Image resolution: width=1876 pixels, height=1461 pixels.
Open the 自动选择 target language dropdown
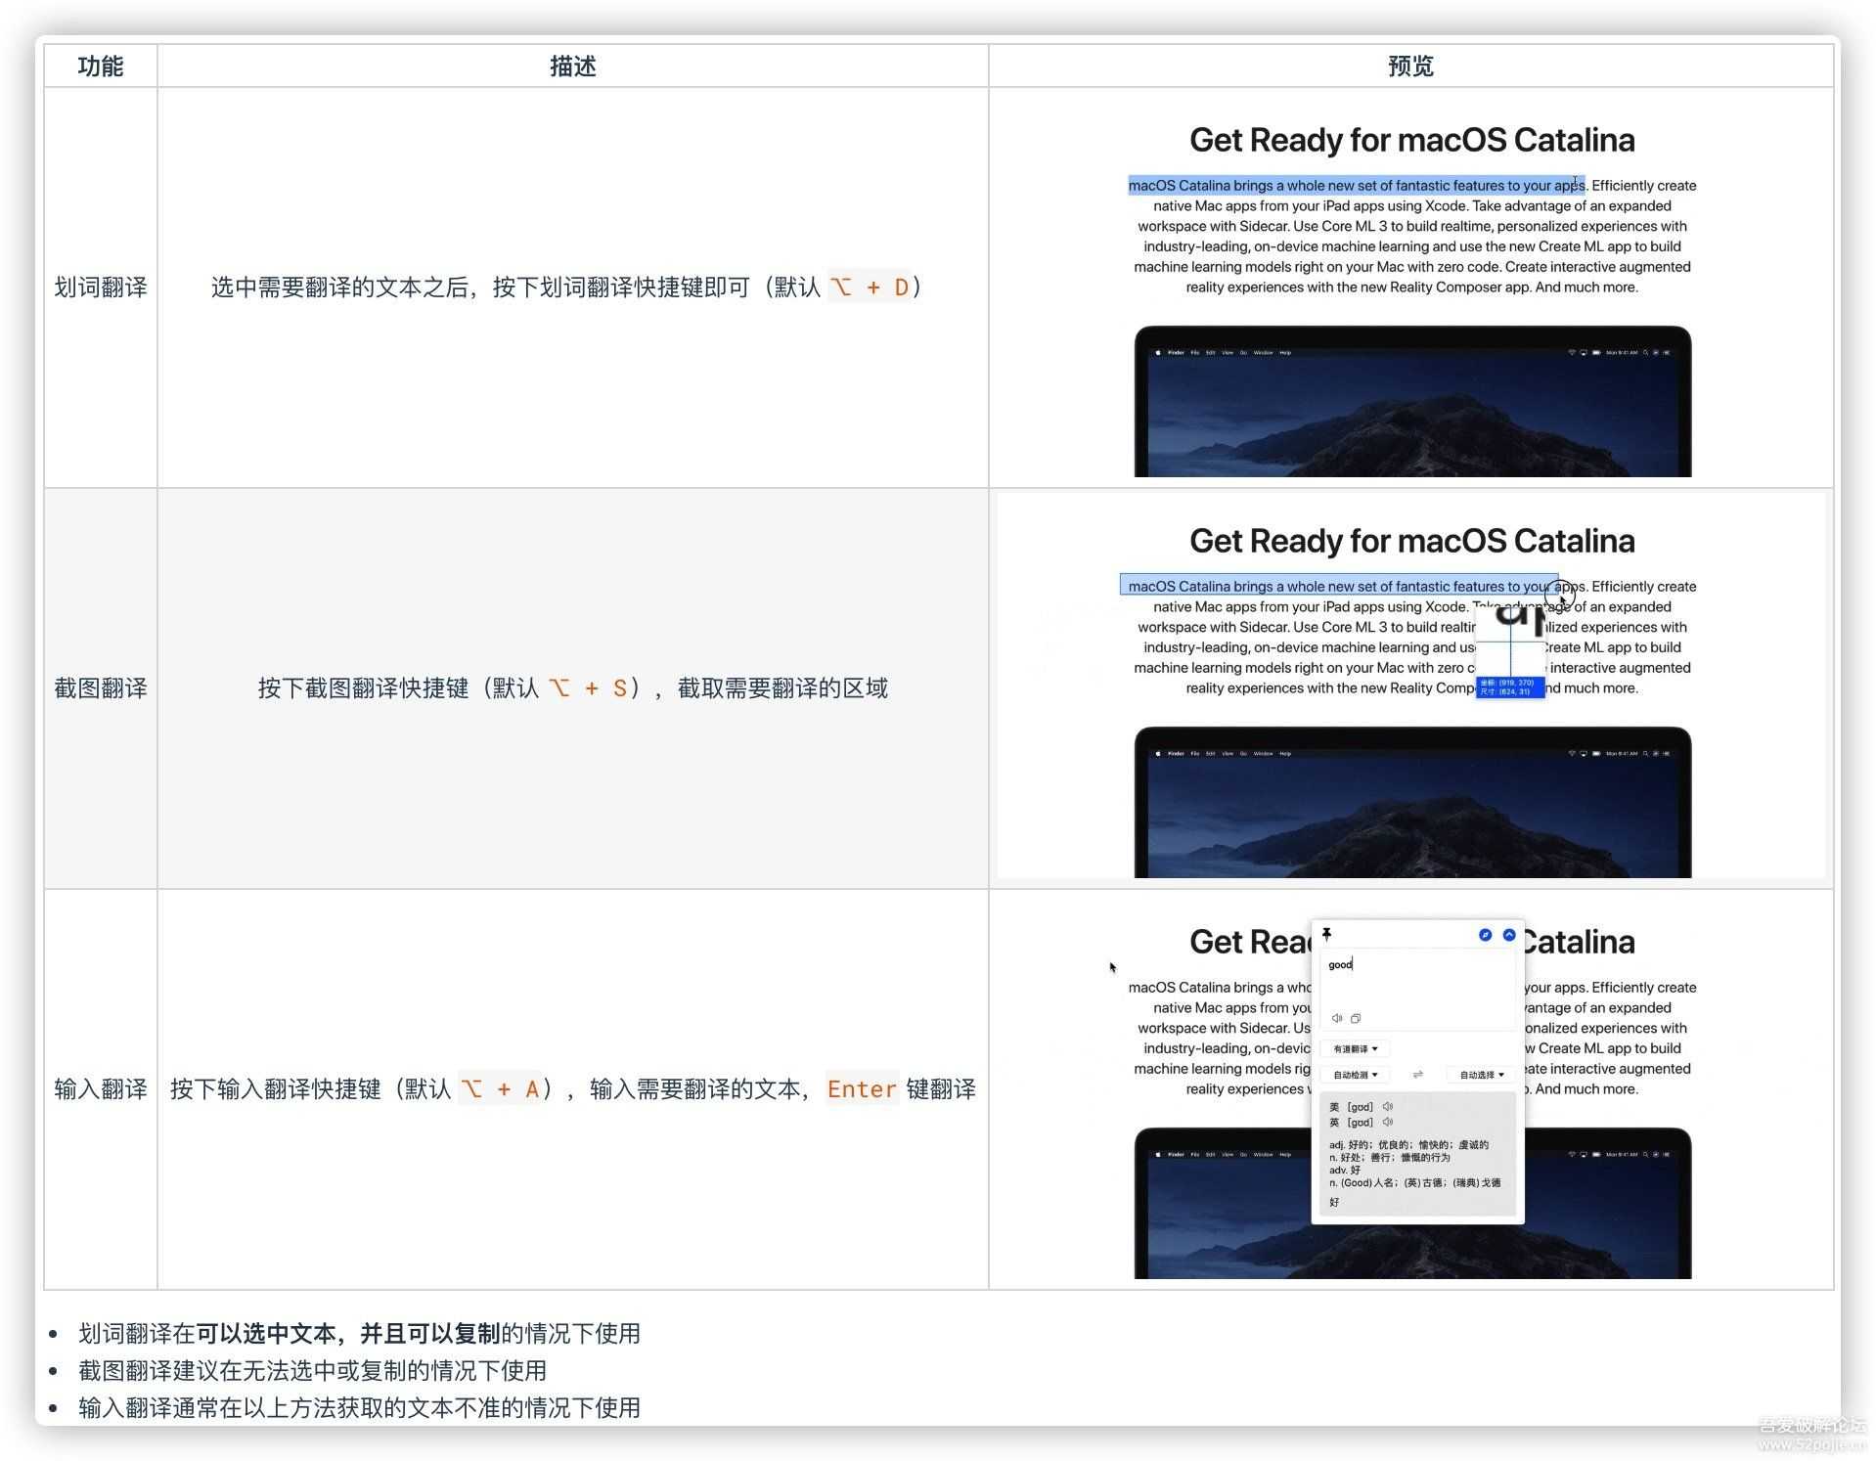[x=1481, y=1075]
